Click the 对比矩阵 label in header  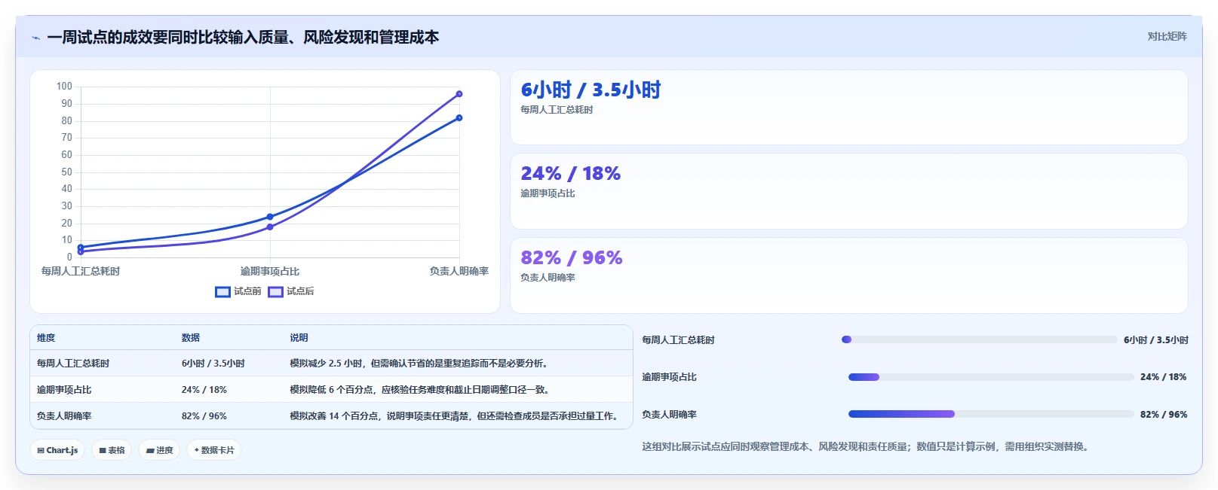(1167, 36)
